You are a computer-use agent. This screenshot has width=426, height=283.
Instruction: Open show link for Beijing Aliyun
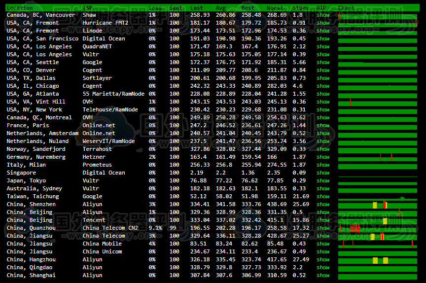(323, 212)
